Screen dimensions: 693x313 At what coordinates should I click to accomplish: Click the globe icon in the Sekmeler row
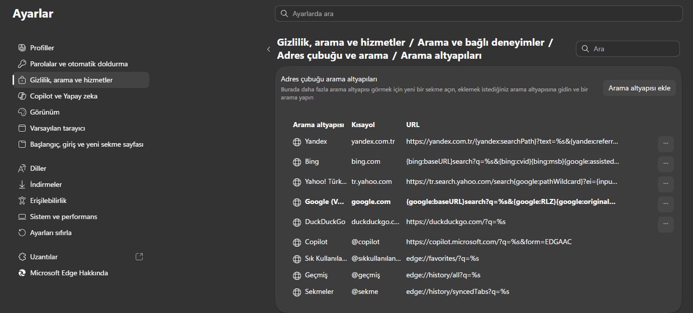[296, 292]
